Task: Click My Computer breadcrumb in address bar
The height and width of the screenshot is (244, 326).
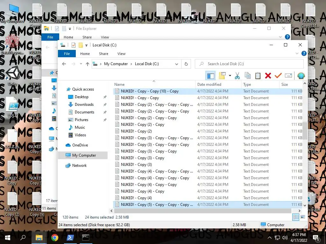Action: point(116,64)
